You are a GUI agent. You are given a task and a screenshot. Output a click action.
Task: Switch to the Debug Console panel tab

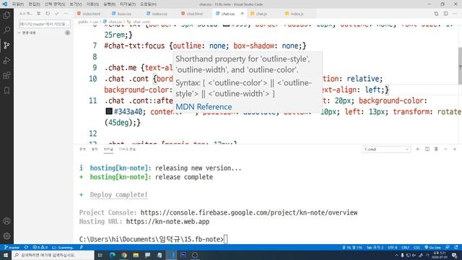127,149
